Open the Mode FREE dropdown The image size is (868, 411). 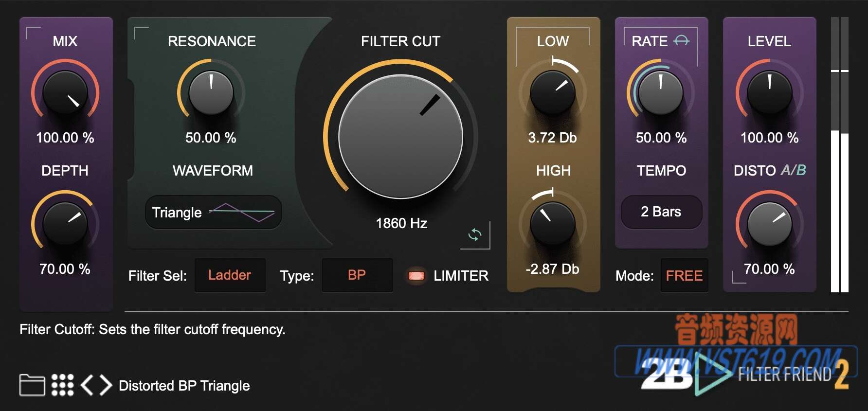click(684, 276)
